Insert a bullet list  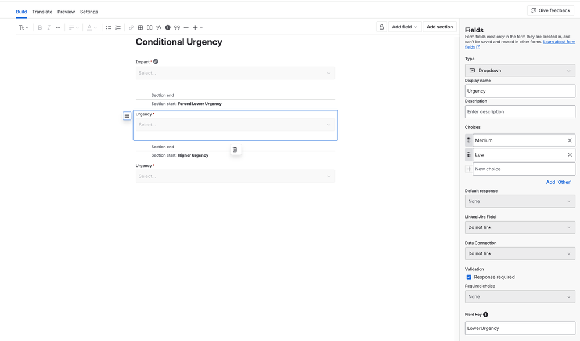coord(109,27)
